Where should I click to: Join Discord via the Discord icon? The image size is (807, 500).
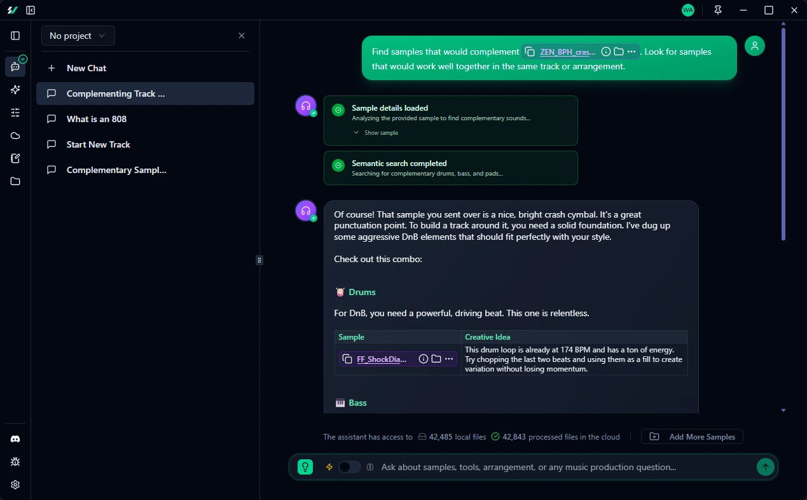(15, 438)
